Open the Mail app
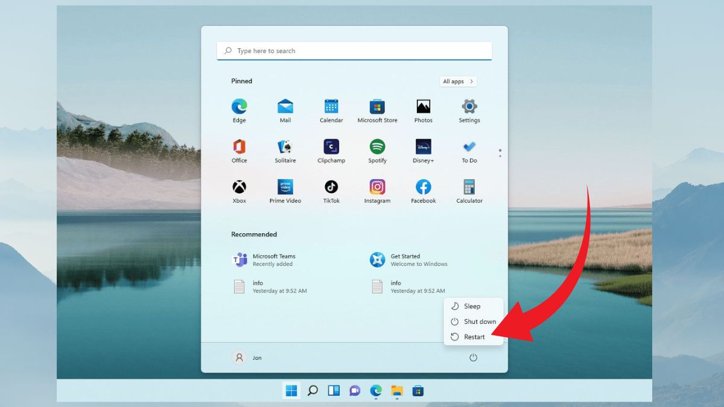The image size is (724, 407). click(285, 111)
